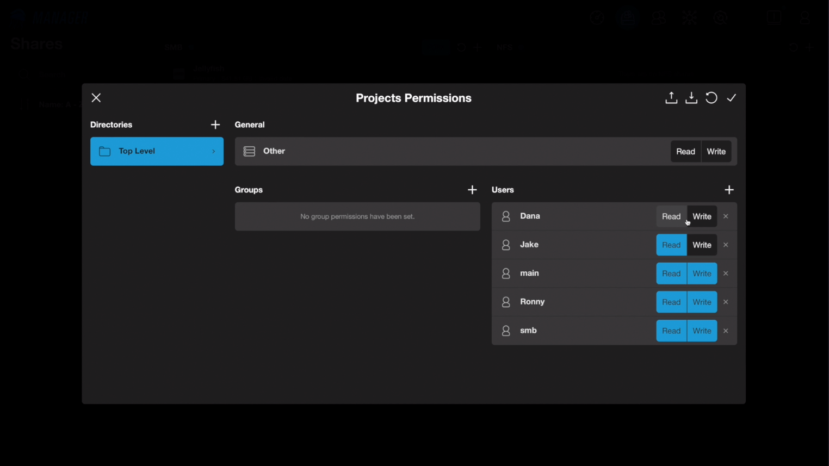
Task: Toggle Read permission for main user
Action: (x=671, y=274)
